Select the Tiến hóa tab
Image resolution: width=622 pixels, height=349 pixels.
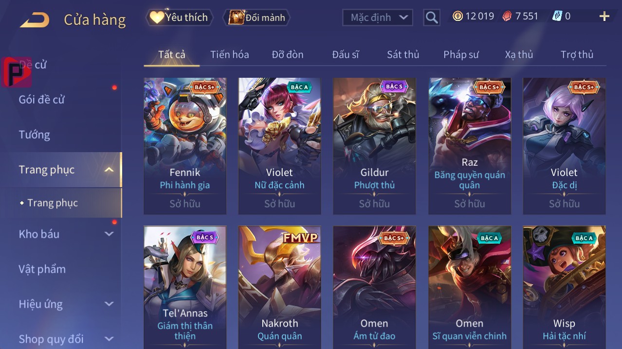click(x=229, y=54)
